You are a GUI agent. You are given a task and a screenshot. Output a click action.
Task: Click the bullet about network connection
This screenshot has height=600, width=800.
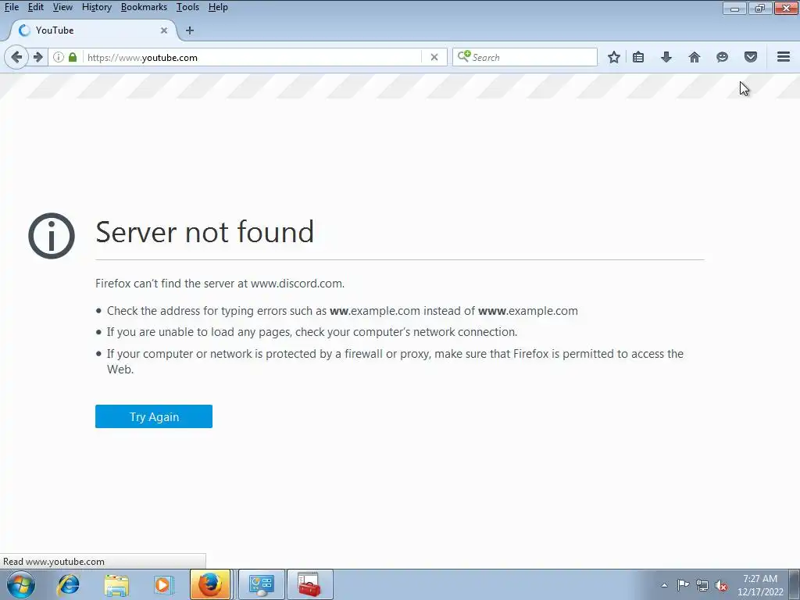[312, 332]
